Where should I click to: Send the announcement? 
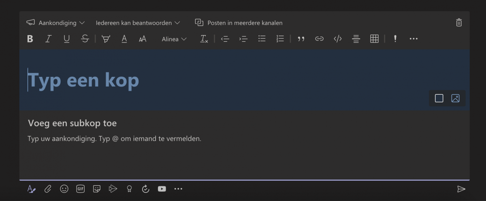click(461, 189)
